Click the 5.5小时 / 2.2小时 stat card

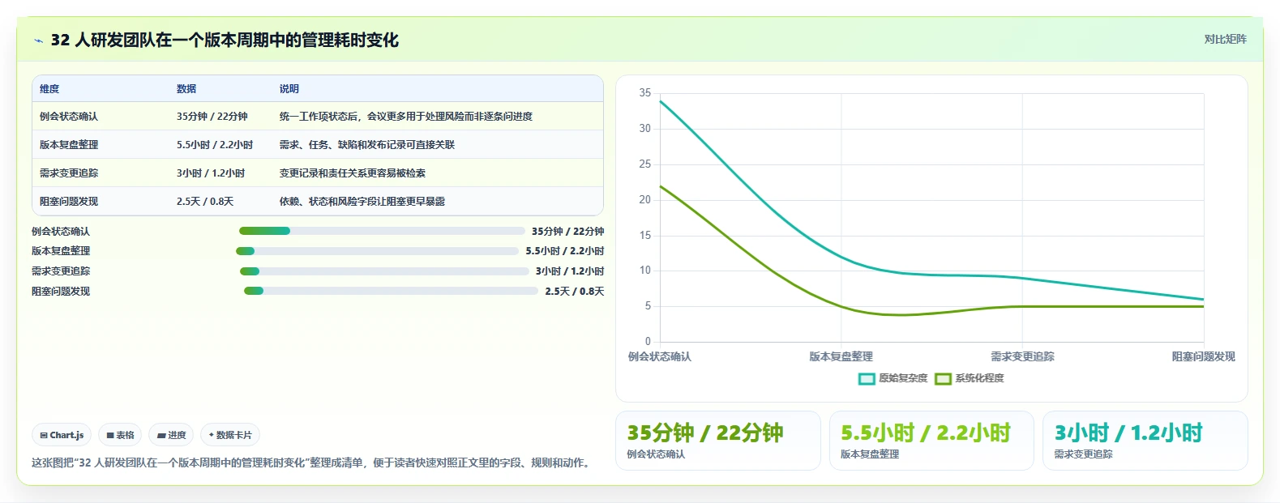[x=931, y=441]
